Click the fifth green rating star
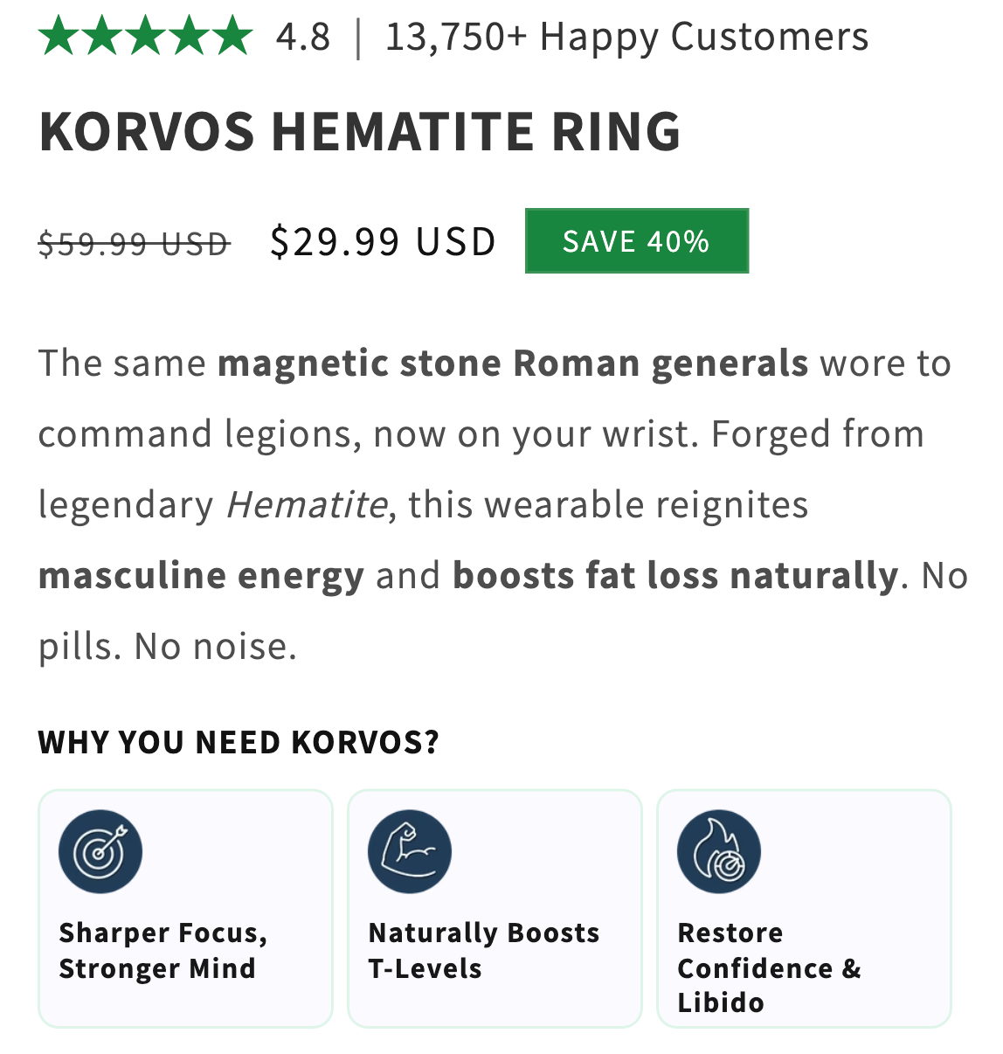Screen dimensions: 1003x1054 232,37
